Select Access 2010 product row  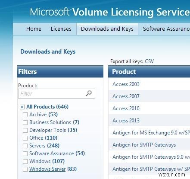[149, 109]
